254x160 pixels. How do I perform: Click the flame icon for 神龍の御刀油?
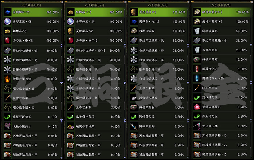click(8, 79)
